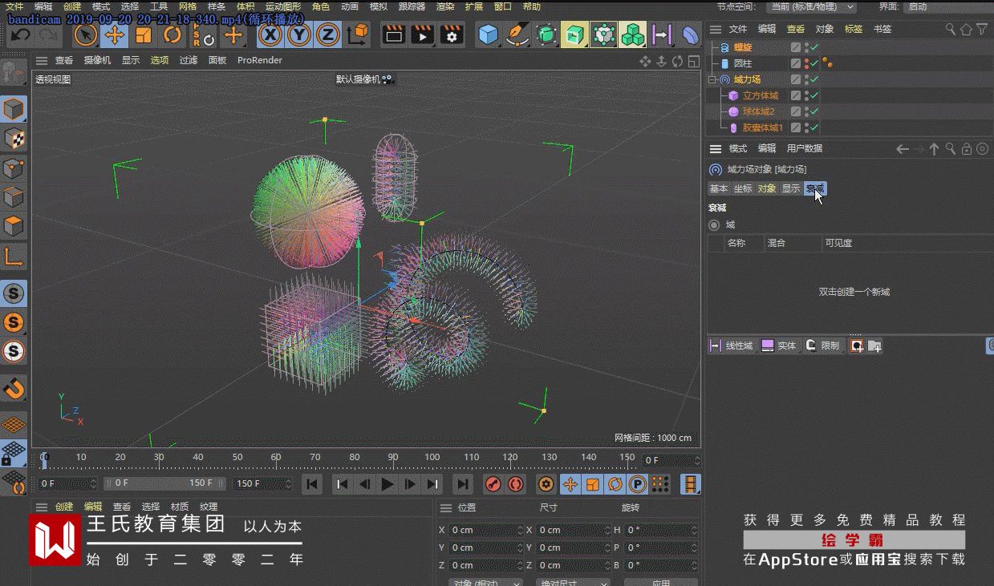Click the 线性域 button
The width and height of the screenshot is (994, 586).
point(732,346)
